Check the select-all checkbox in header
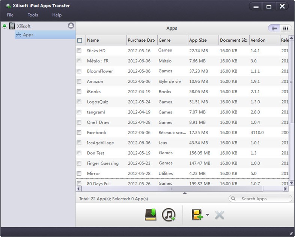Image resolution: width=295 pixels, height=237 pixels. [80, 40]
